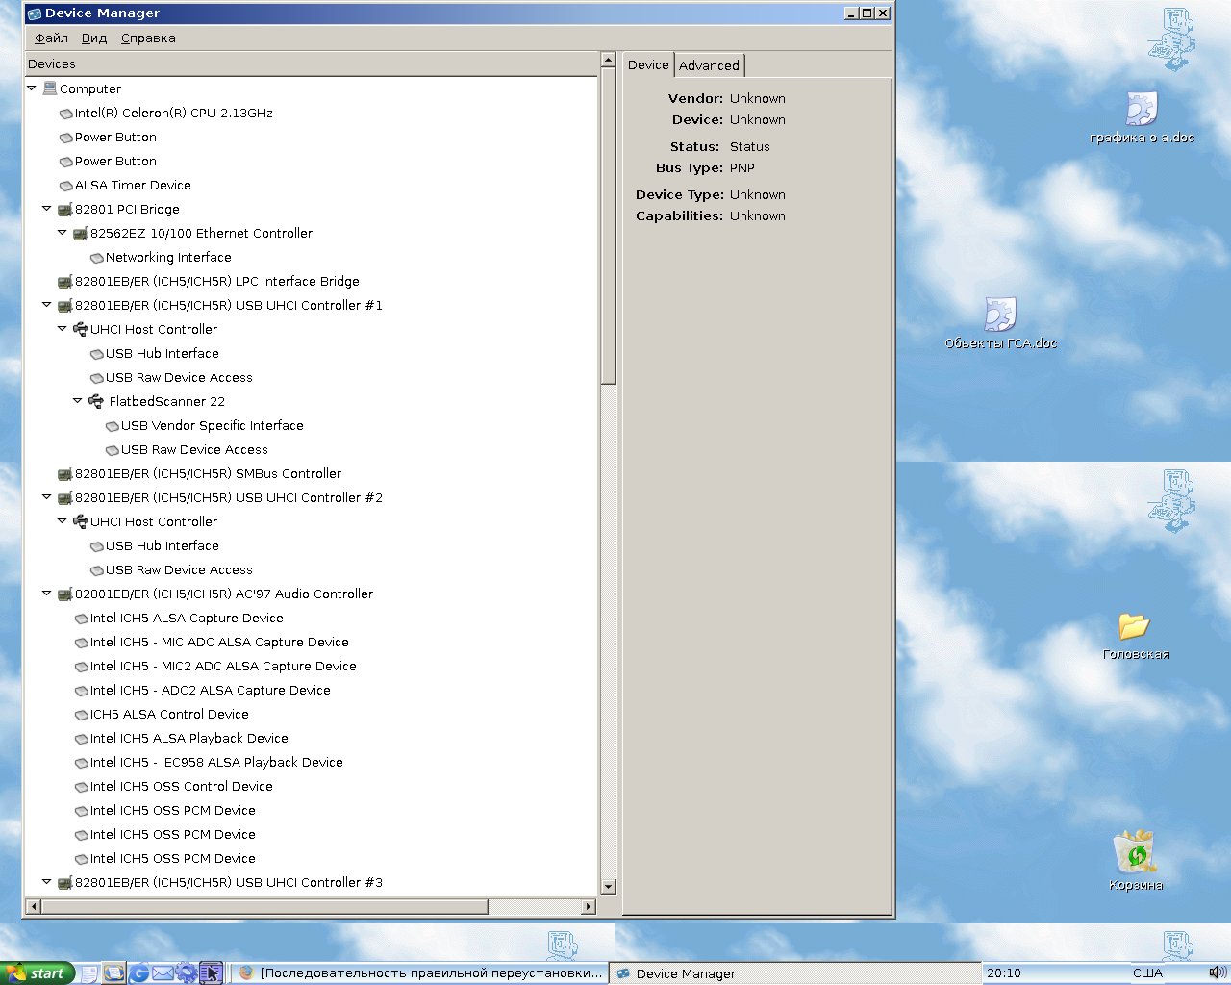Collapse the AC'97 Audio Controller node

click(47, 594)
